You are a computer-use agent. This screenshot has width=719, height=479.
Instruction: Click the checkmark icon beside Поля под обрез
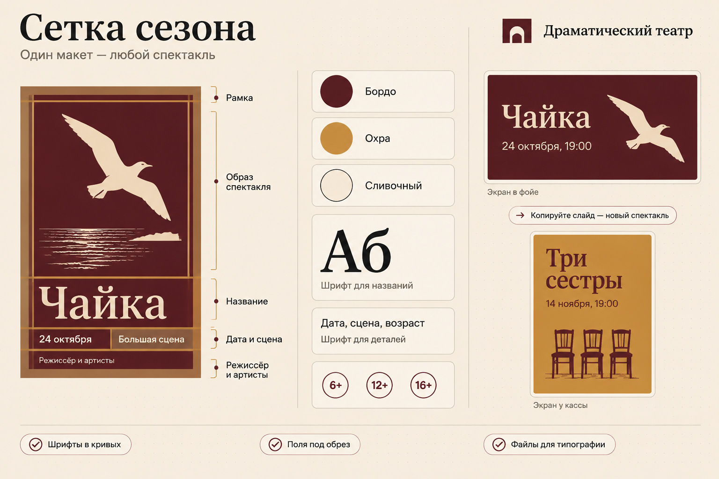[275, 444]
